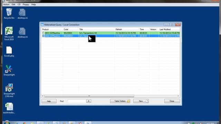
Task: Click the horizontal scrollbar thumb in list
Action: coord(89,96)
